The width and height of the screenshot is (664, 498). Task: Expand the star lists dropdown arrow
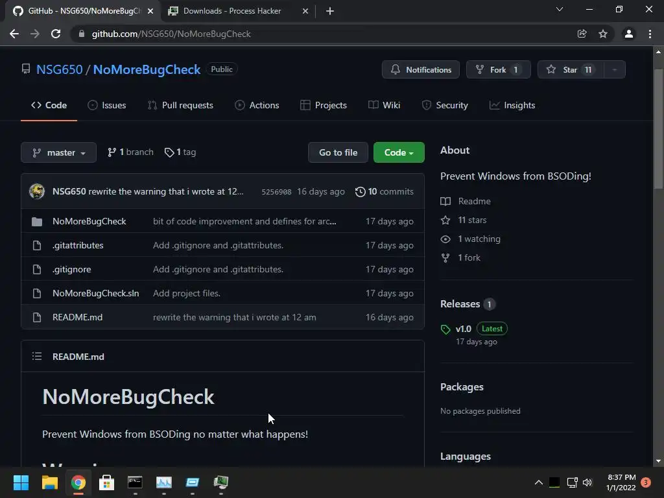tap(615, 69)
